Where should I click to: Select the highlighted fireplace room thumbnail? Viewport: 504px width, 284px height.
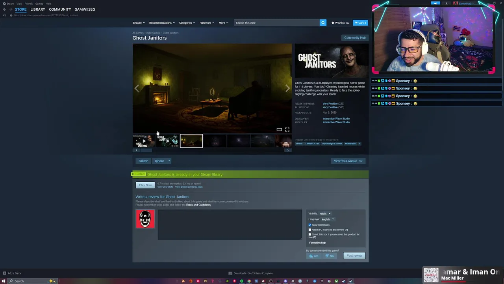coord(191,141)
